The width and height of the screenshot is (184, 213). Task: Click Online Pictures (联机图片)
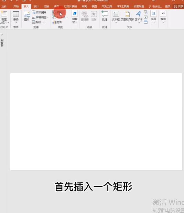click(x=39, y=12)
